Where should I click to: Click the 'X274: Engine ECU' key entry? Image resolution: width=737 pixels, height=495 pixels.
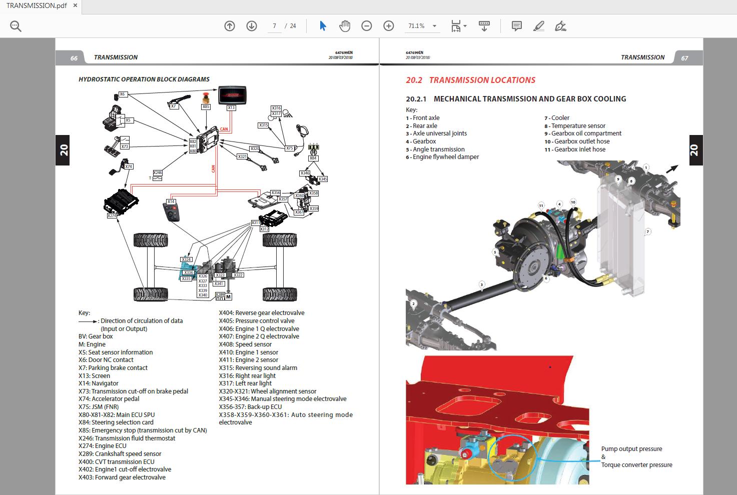103,445
